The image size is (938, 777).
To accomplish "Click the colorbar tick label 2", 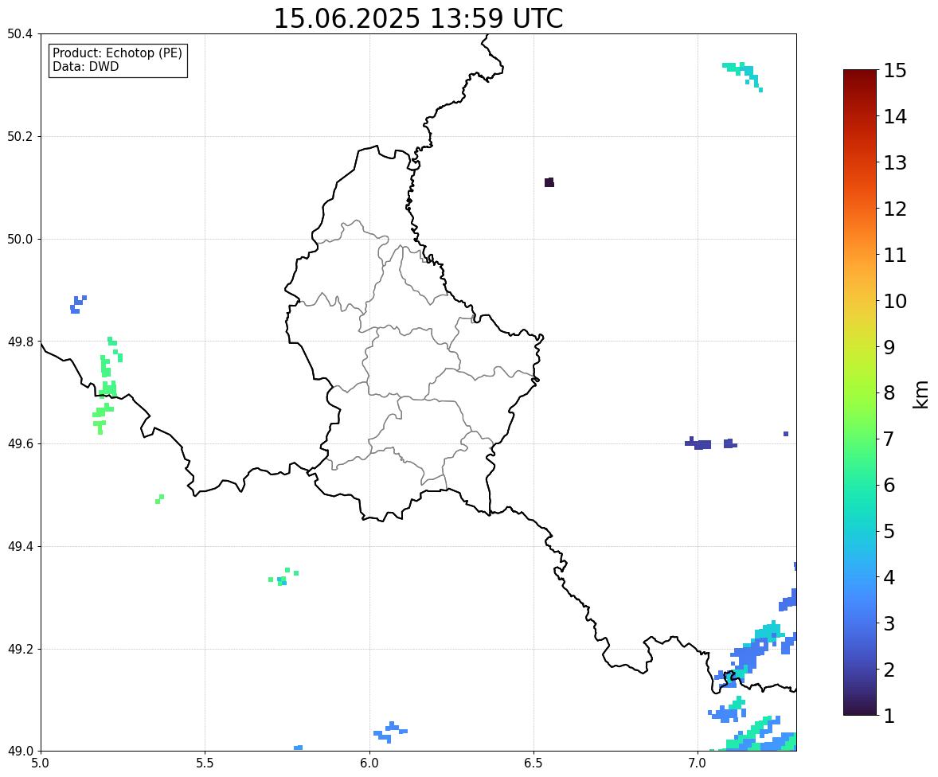I will 889,670.
